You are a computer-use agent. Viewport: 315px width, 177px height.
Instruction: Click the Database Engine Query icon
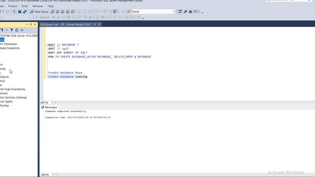53,12
